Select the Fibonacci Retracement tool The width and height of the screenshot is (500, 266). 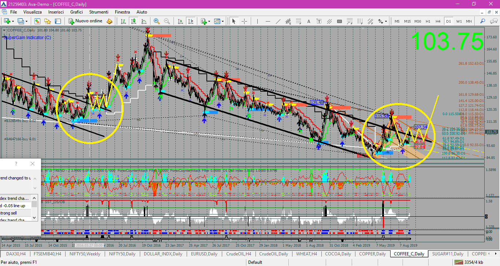click(298, 21)
